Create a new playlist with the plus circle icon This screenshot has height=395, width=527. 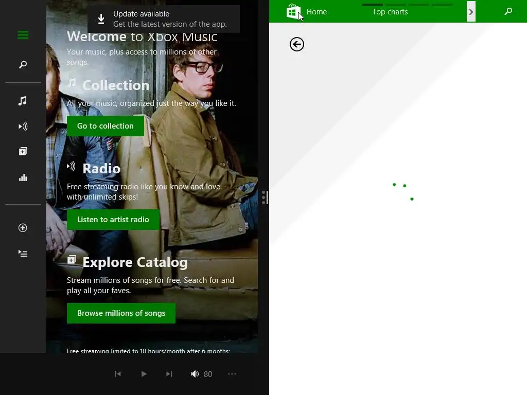[23, 228]
